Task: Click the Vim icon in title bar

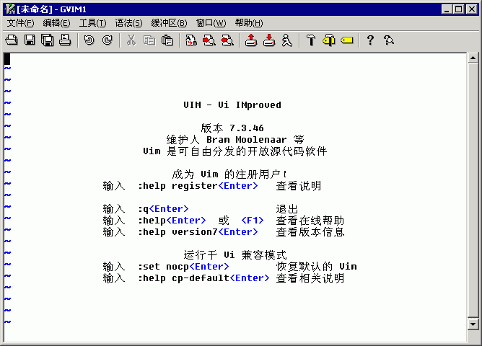Action: (x=10, y=9)
